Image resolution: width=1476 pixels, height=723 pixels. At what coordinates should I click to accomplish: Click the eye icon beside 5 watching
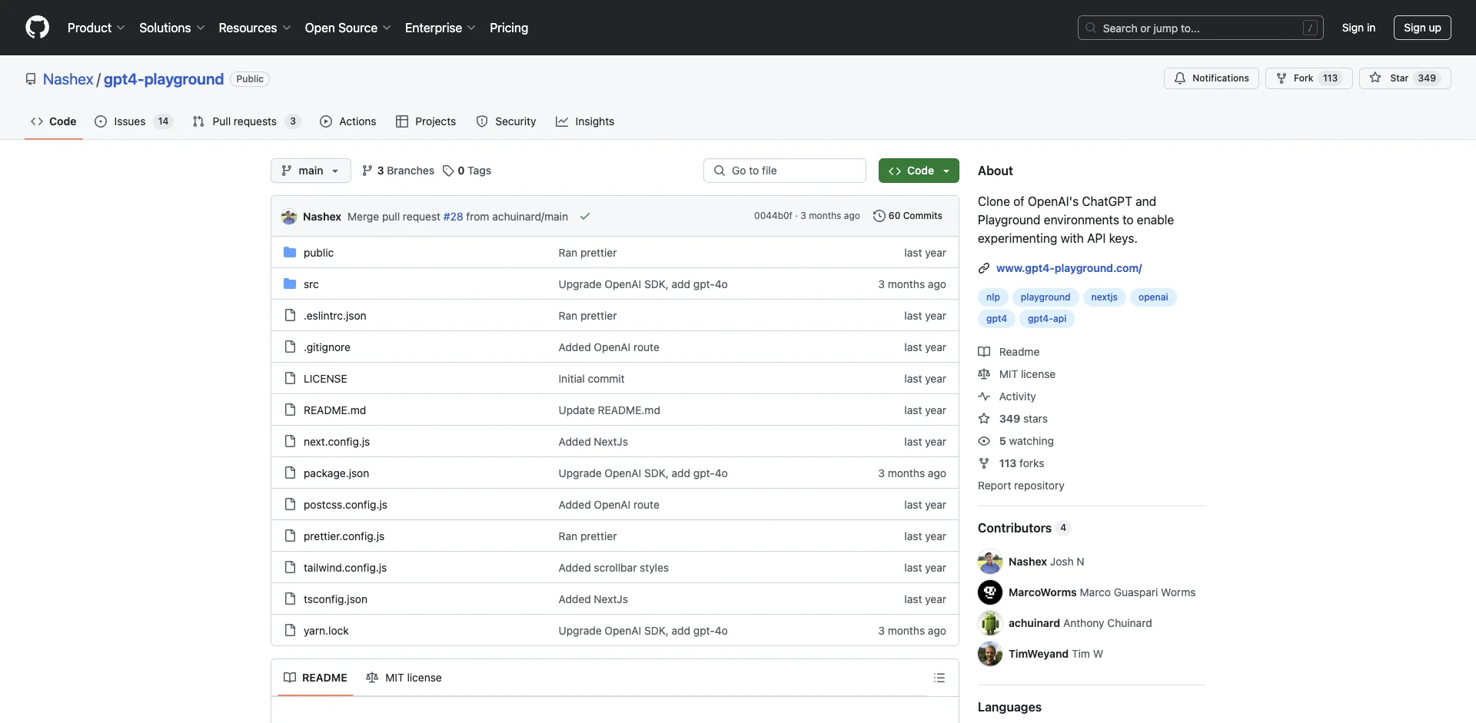(x=984, y=441)
